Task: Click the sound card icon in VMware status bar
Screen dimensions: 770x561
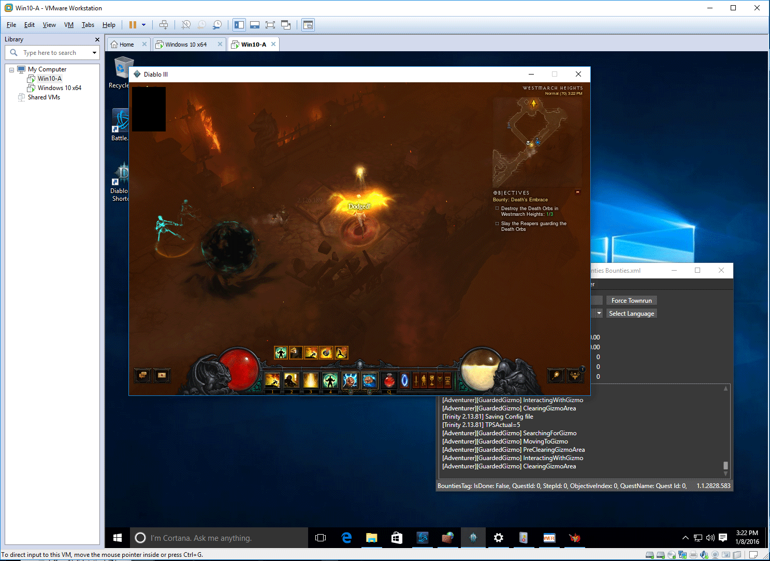Action: (x=704, y=555)
